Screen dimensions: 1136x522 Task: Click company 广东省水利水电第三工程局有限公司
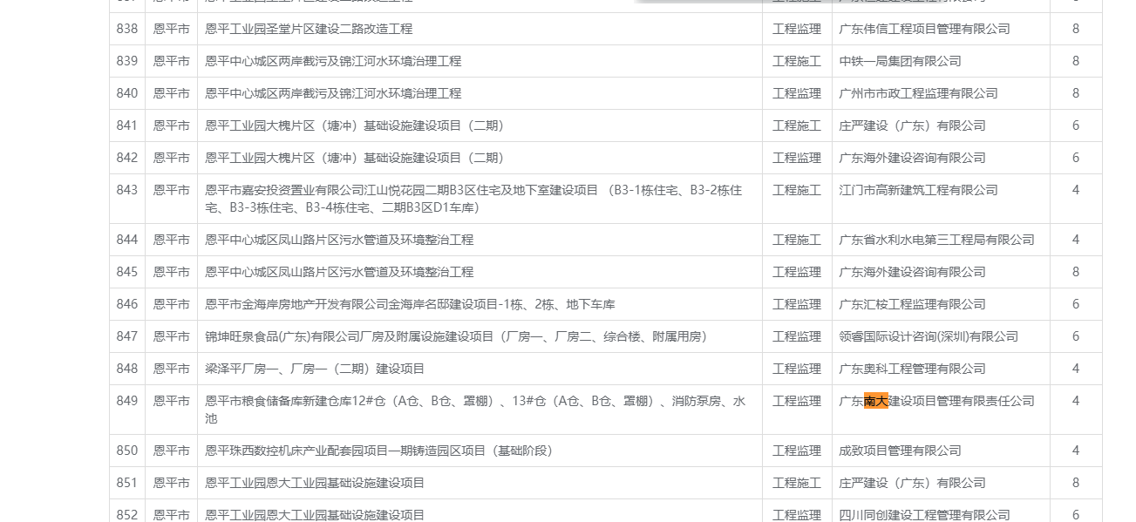(x=936, y=240)
